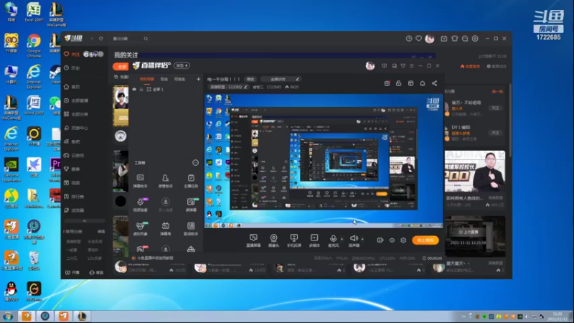This screenshot has height=323, width=574.
Task: Open the history clock in Douyu title bar
Action: (409, 39)
